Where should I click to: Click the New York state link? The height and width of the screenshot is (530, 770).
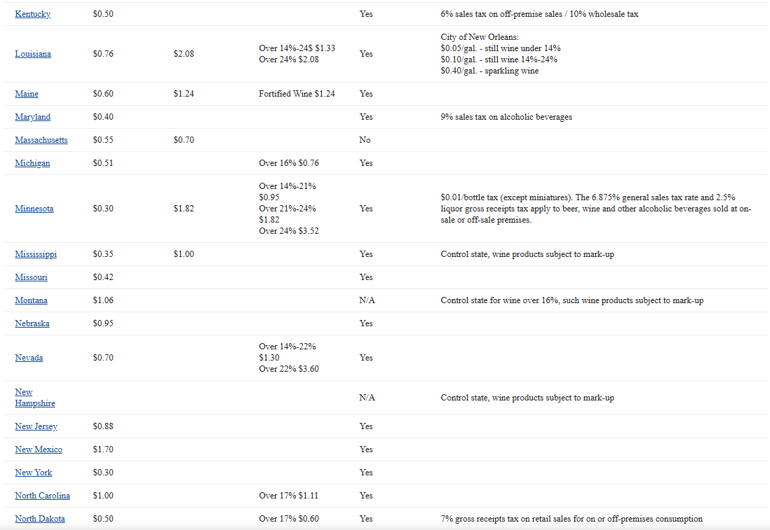[x=34, y=473]
